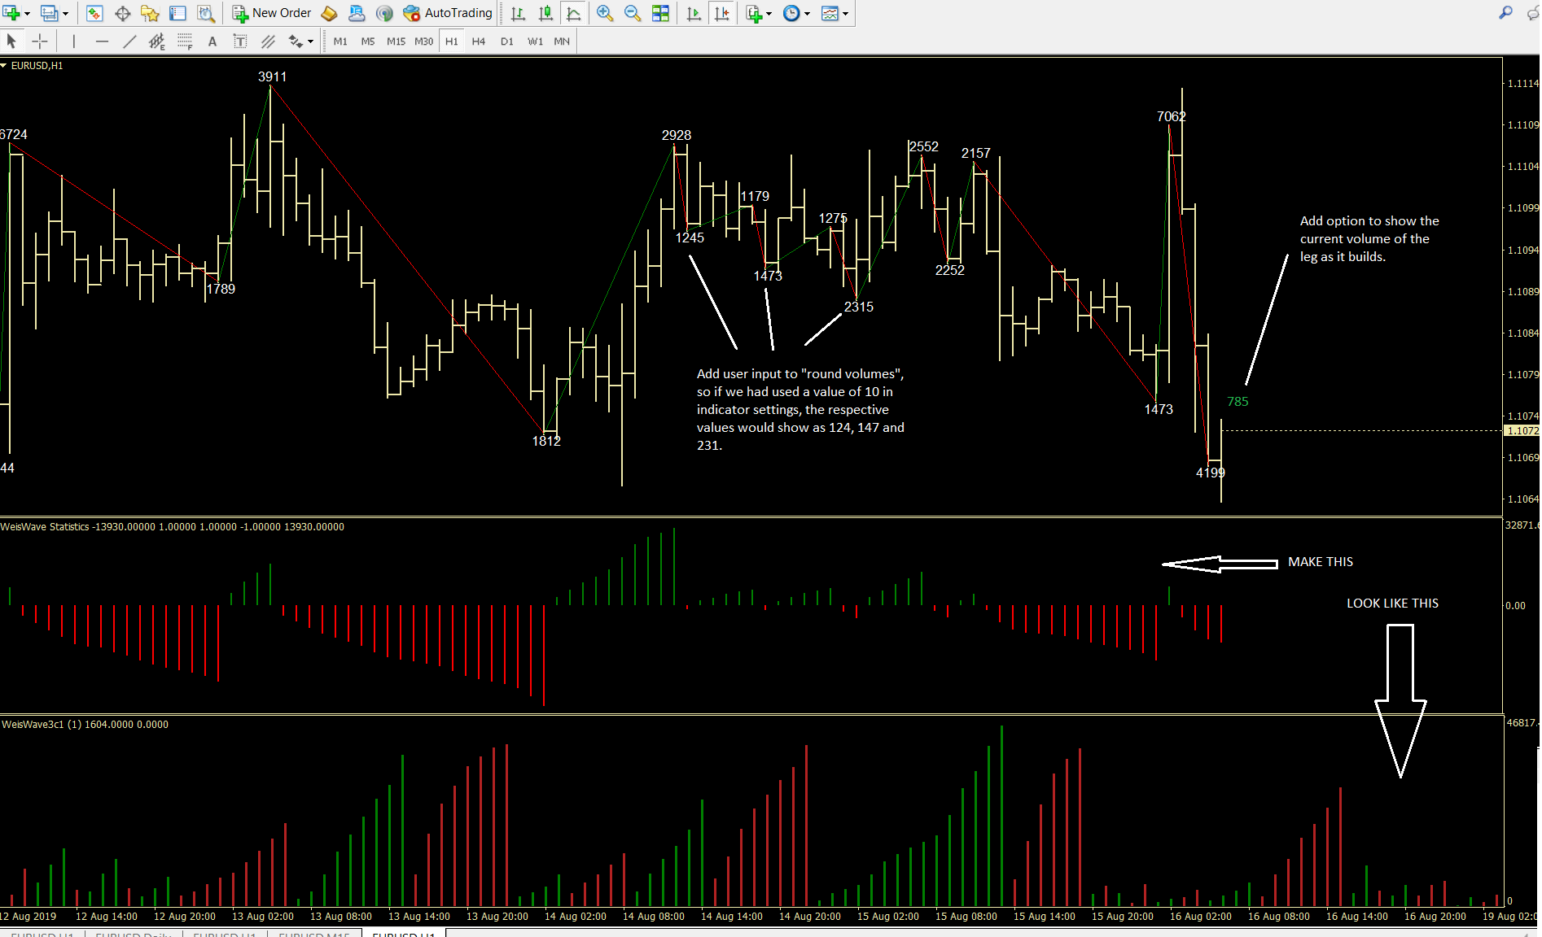Click the 3911 volume label
The width and height of the screenshot is (1542, 937).
[x=273, y=76]
